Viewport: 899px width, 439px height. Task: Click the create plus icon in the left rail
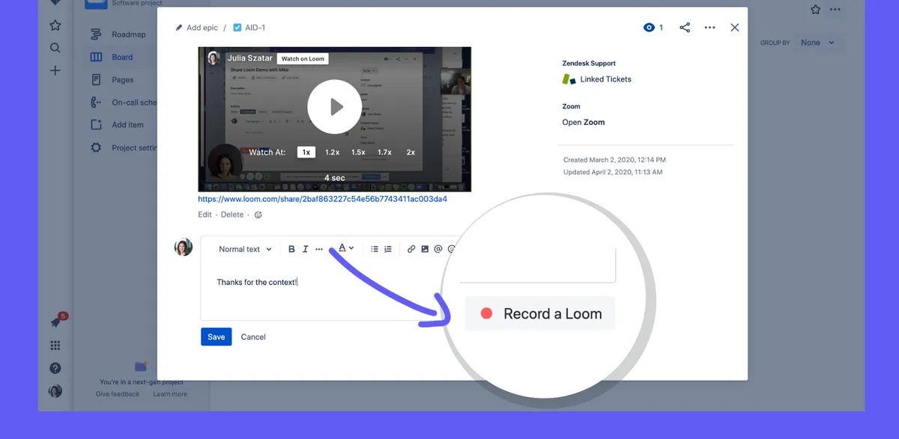point(55,71)
